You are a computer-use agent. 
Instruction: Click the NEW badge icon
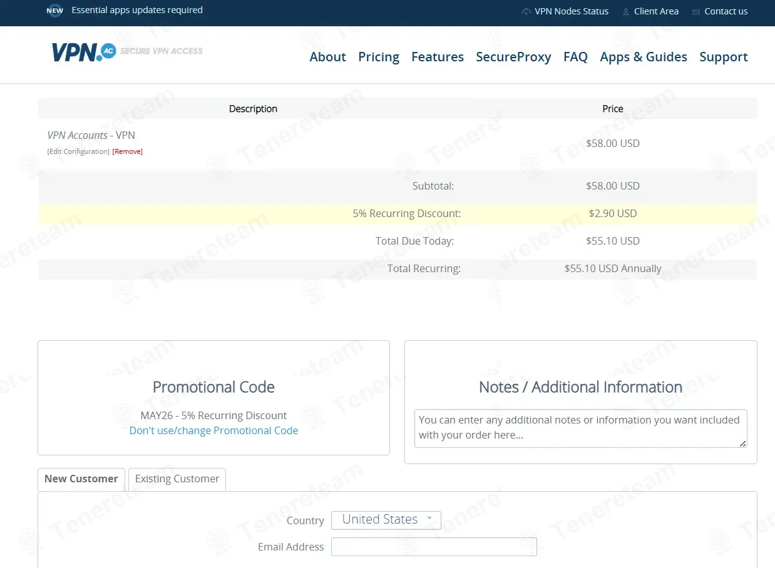point(55,11)
